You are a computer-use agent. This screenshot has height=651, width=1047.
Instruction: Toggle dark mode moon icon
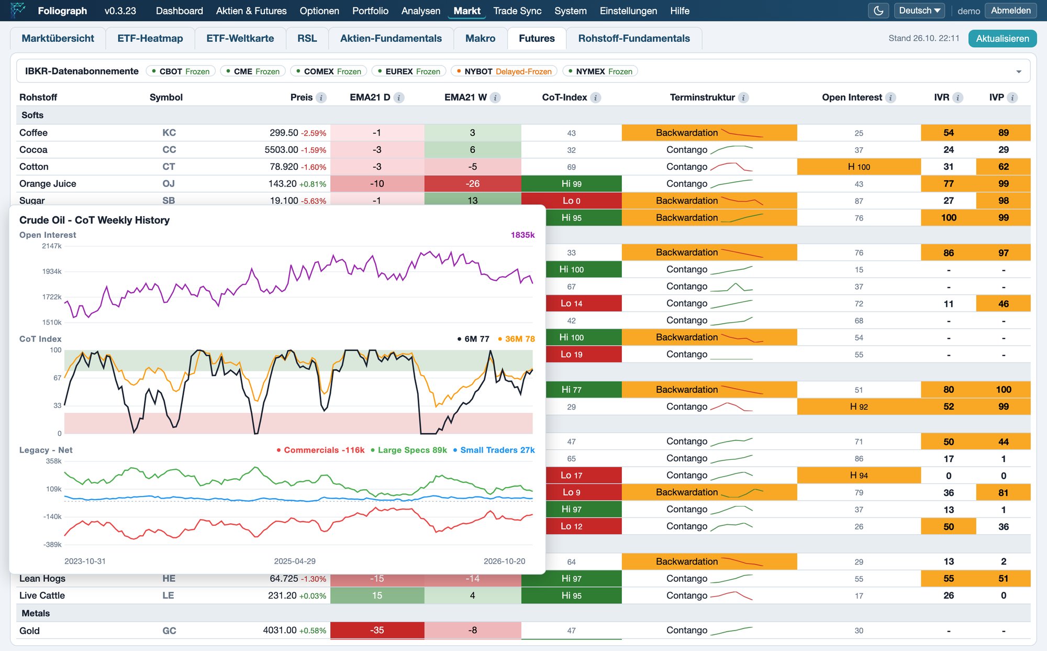(878, 10)
